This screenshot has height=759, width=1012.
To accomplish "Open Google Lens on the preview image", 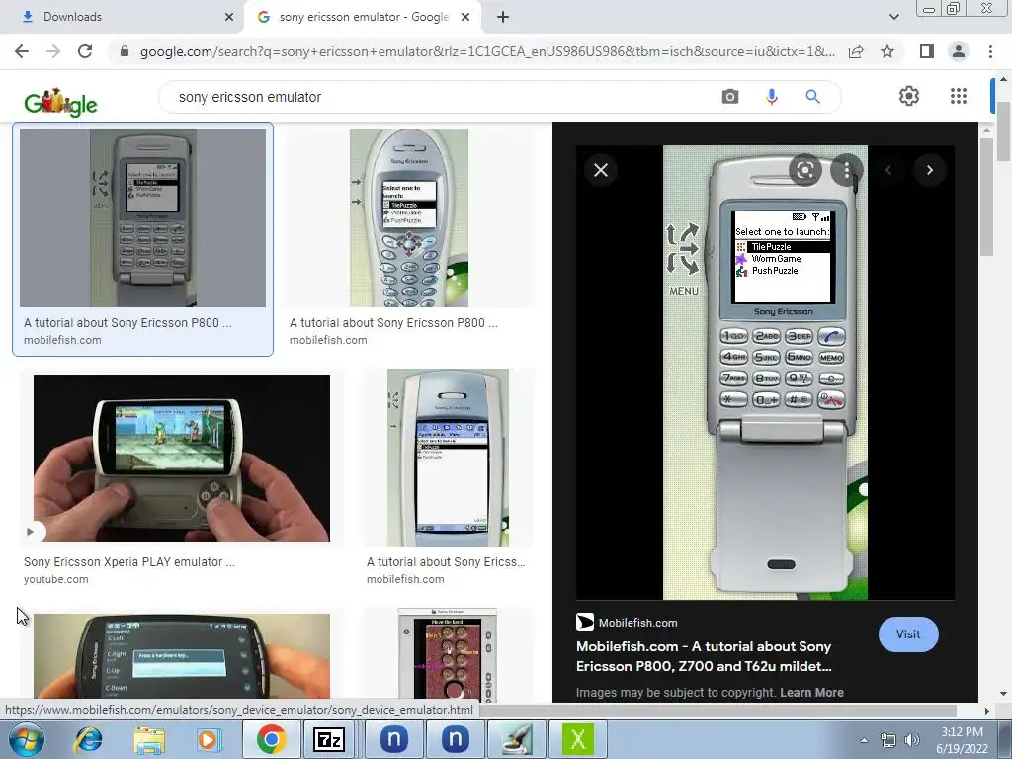I will point(804,170).
